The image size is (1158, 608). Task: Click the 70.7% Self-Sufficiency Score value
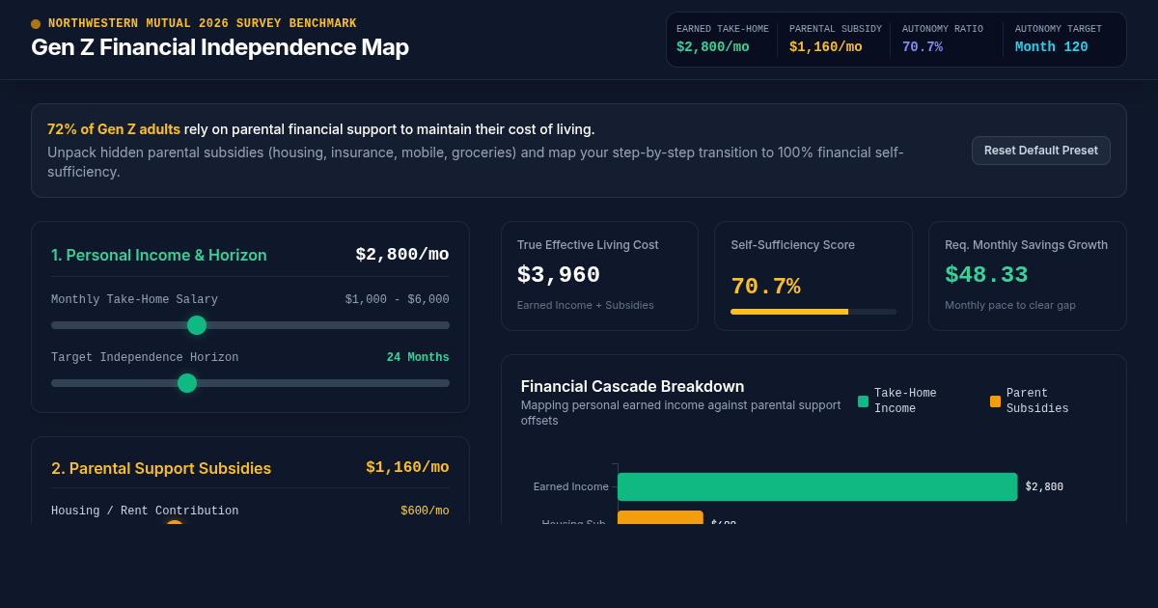(x=765, y=287)
